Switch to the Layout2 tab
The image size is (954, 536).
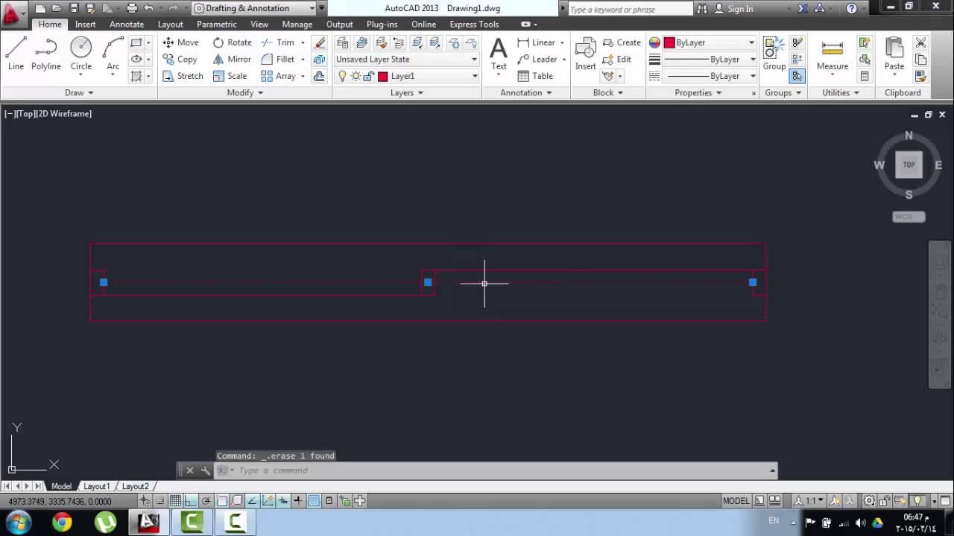click(135, 486)
